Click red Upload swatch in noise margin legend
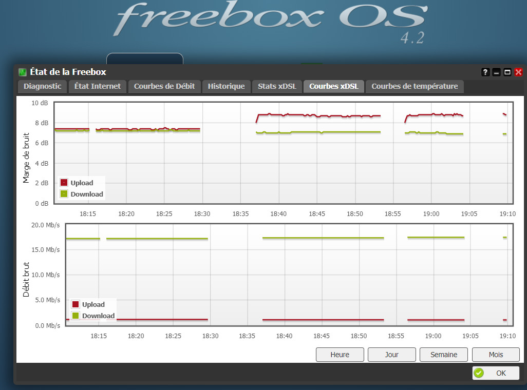527x390 pixels. tap(64, 182)
